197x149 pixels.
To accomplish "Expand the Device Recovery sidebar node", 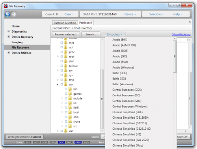I will pyautogui.click(x=9, y=37).
